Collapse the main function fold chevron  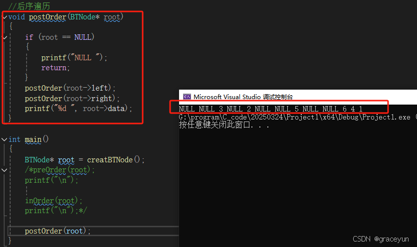pyautogui.click(x=4, y=139)
